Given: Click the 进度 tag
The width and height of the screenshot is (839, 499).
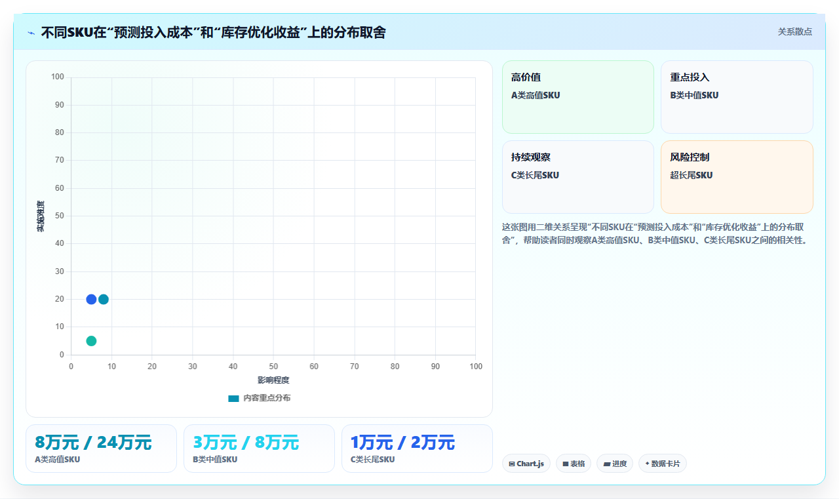Looking at the screenshot, I should click(x=615, y=464).
